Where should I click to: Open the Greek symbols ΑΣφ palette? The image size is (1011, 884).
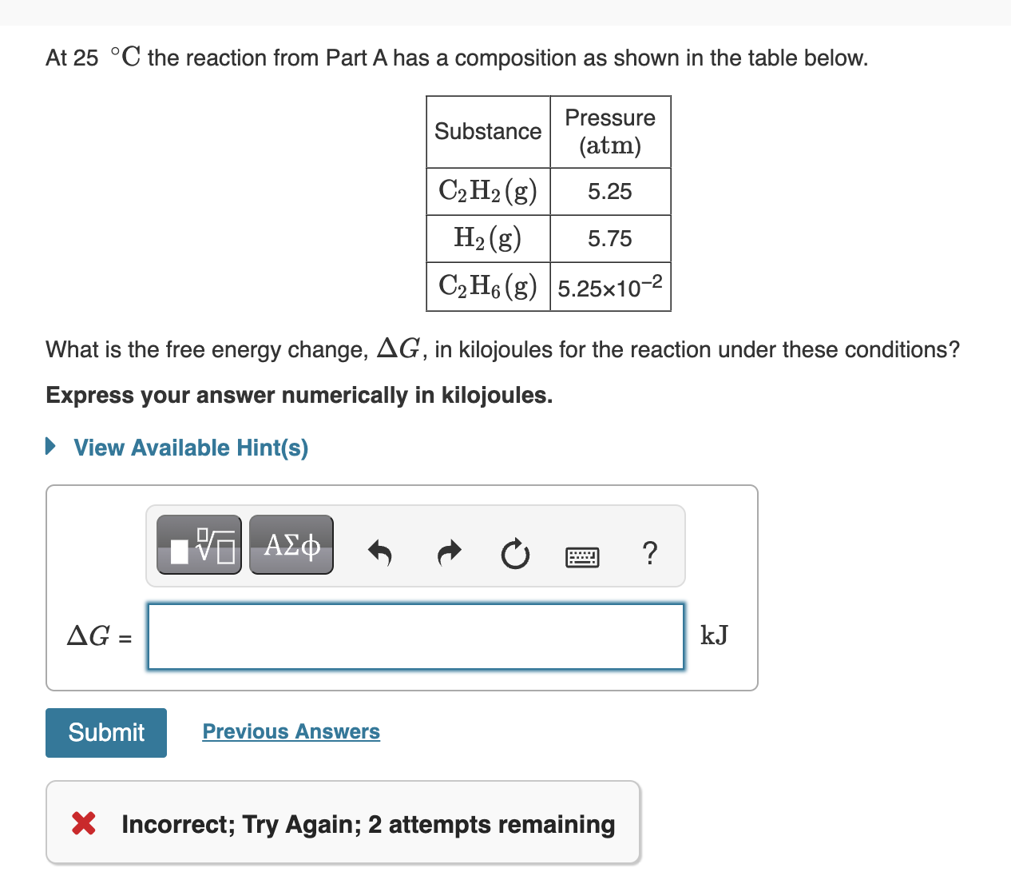tap(291, 544)
